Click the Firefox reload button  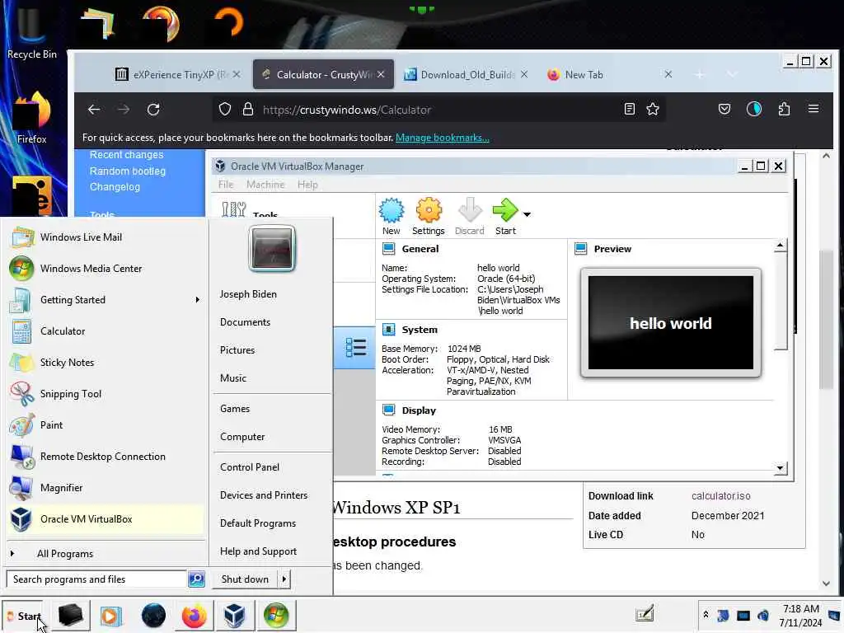[153, 110]
